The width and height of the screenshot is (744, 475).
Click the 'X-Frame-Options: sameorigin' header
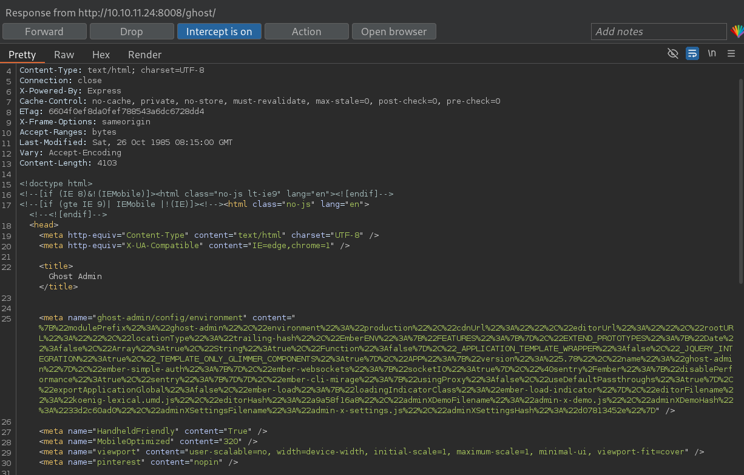(x=85, y=122)
